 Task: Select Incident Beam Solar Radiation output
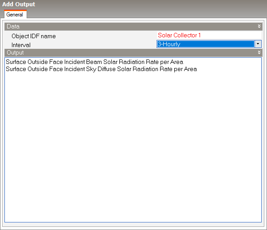[94, 62]
